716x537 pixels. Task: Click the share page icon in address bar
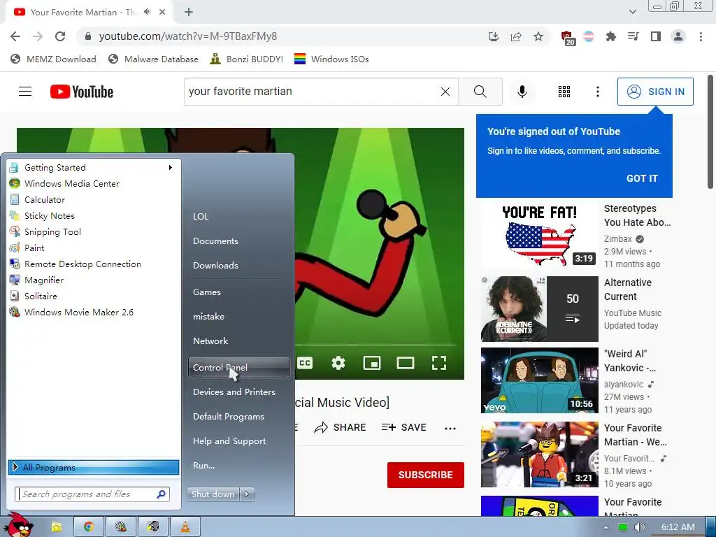[x=516, y=36]
